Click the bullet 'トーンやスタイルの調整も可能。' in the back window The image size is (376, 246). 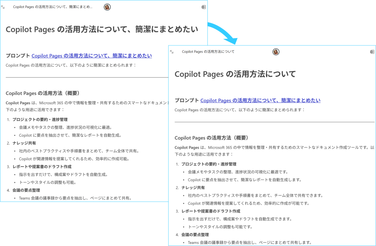[x=47, y=182]
